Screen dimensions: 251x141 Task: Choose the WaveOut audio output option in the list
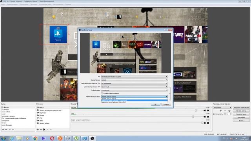point(134,102)
